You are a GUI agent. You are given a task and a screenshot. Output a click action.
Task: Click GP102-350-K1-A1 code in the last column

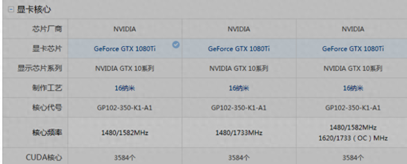tap(353, 108)
